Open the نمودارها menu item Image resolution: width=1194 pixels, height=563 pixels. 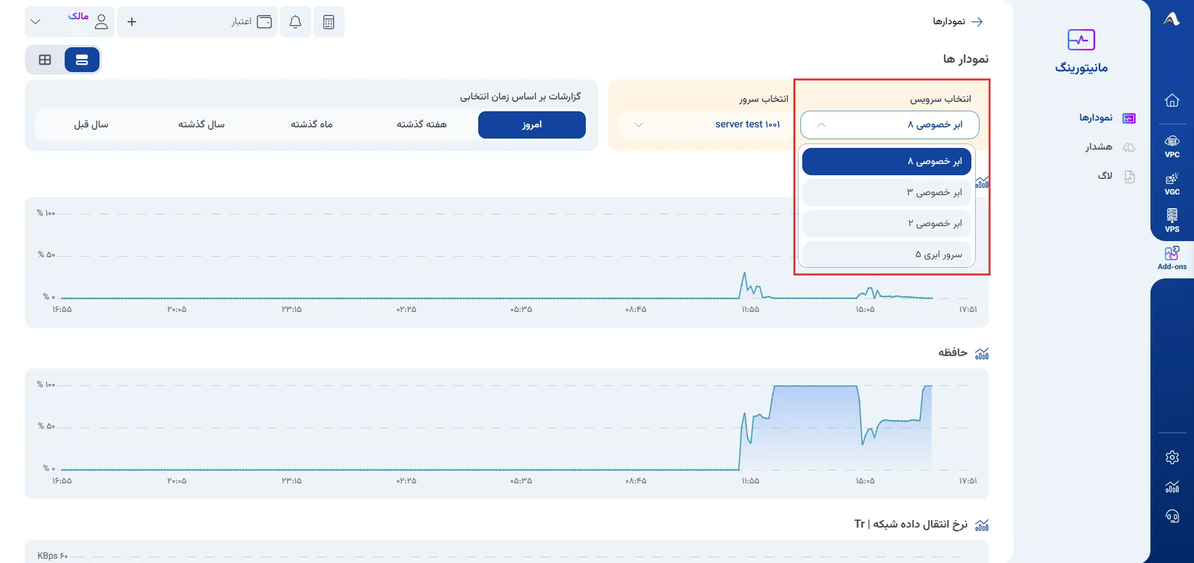click(x=1107, y=117)
